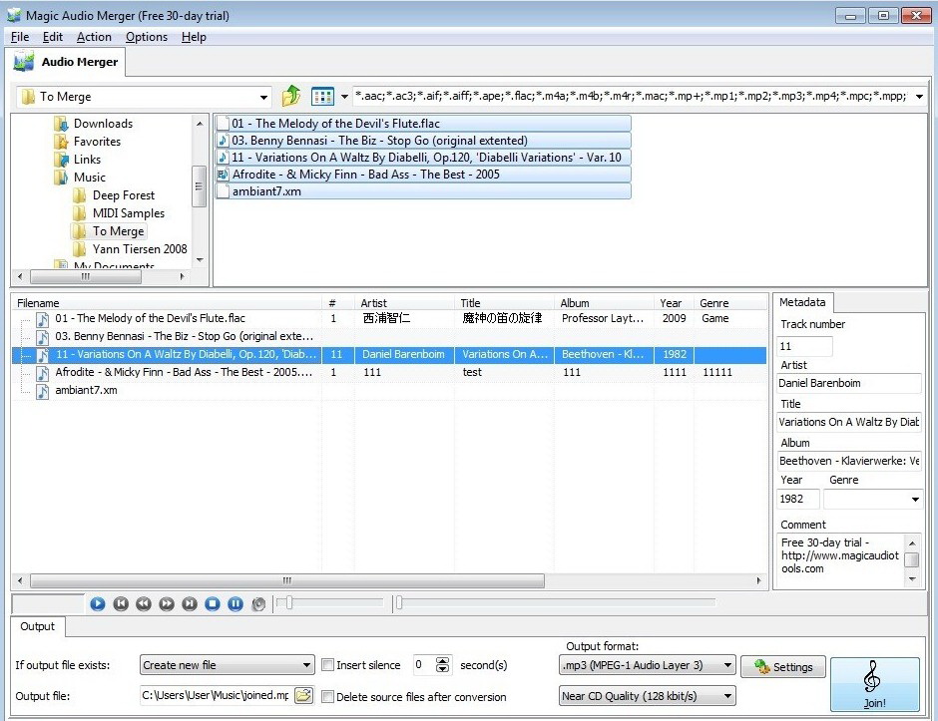Click the speaker mute icon
Image resolution: width=938 pixels, height=721 pixels.
point(258,603)
